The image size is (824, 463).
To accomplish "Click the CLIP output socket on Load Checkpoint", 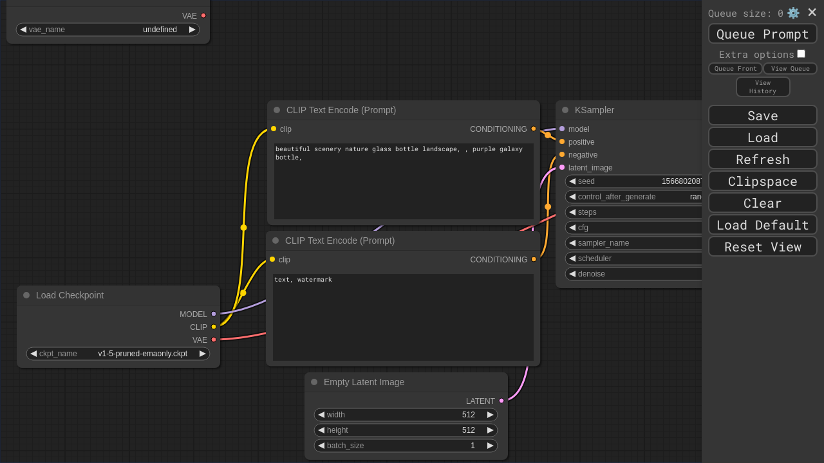I will (x=214, y=327).
